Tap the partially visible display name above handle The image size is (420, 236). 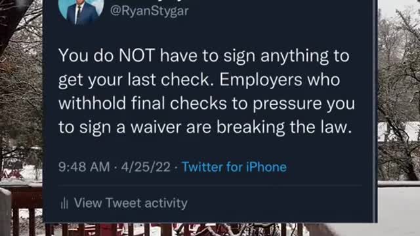coord(150,1)
